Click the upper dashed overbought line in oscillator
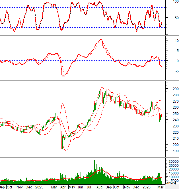 tap(85, 7)
